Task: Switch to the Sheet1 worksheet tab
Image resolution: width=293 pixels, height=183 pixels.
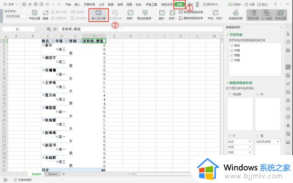Action: 52,174
